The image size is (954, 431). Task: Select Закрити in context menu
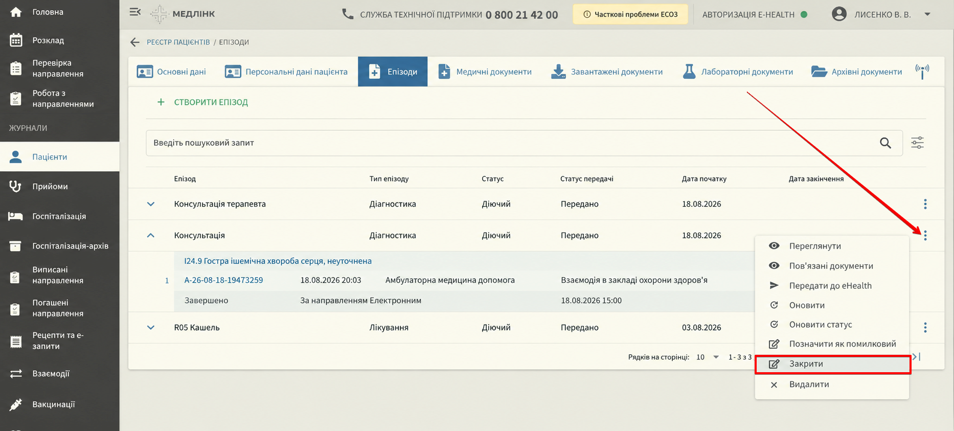tap(832, 364)
